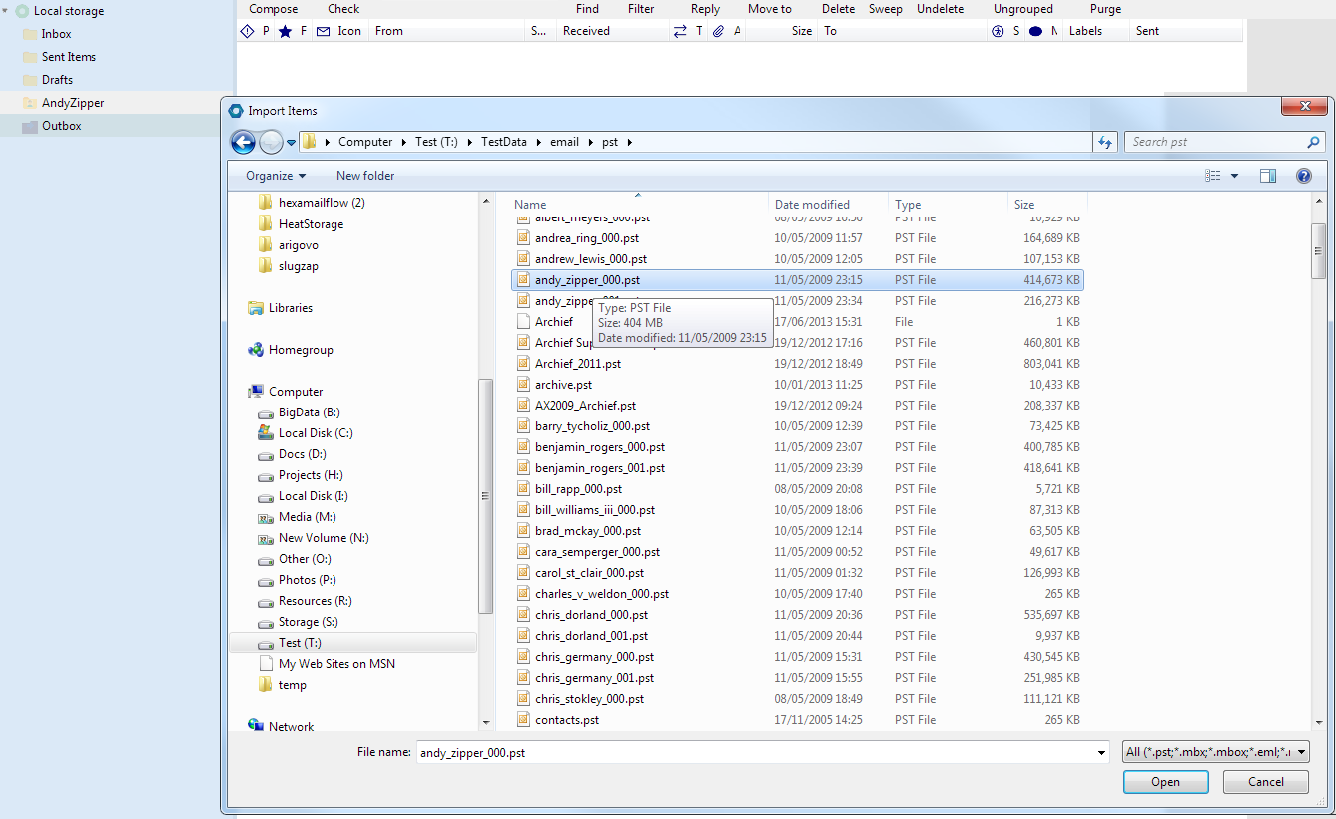This screenshot has height=819, width=1336.
Task: Open the Inbox folder in Local storage
Action: click(56, 34)
